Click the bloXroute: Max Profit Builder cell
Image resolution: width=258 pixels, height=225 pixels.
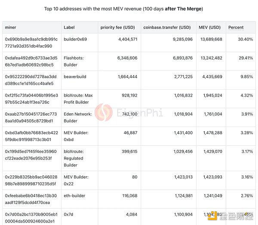click(x=78, y=98)
